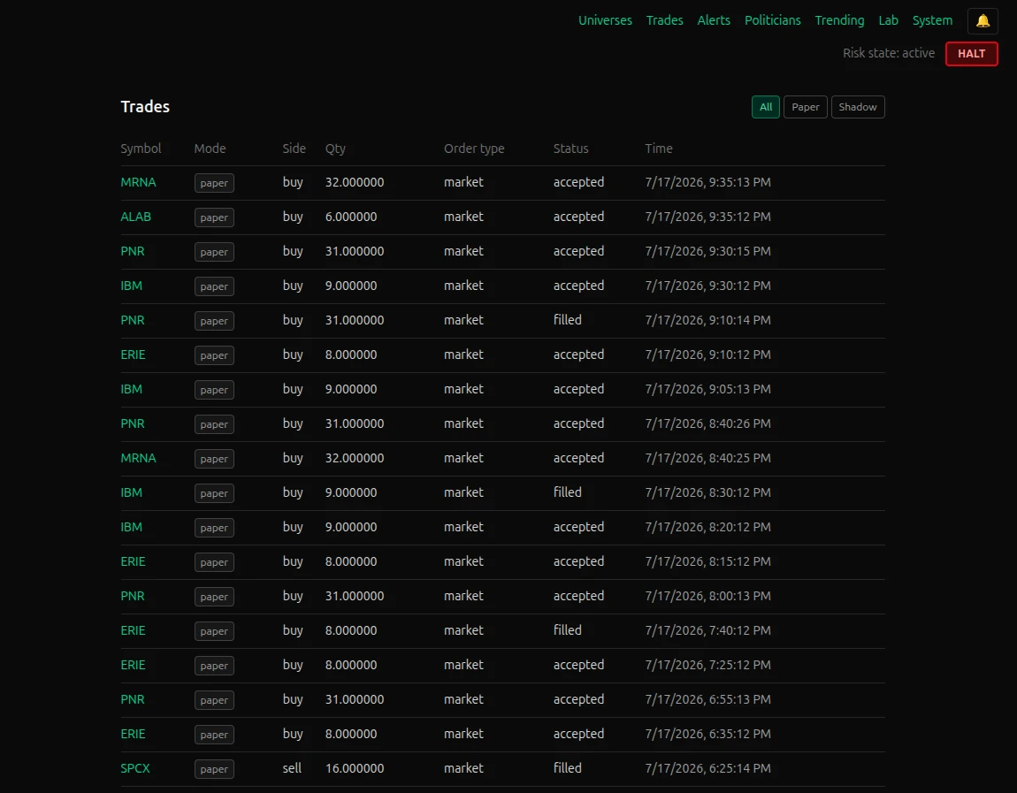Select the All filter tab
This screenshot has width=1017, height=793.
click(x=765, y=107)
